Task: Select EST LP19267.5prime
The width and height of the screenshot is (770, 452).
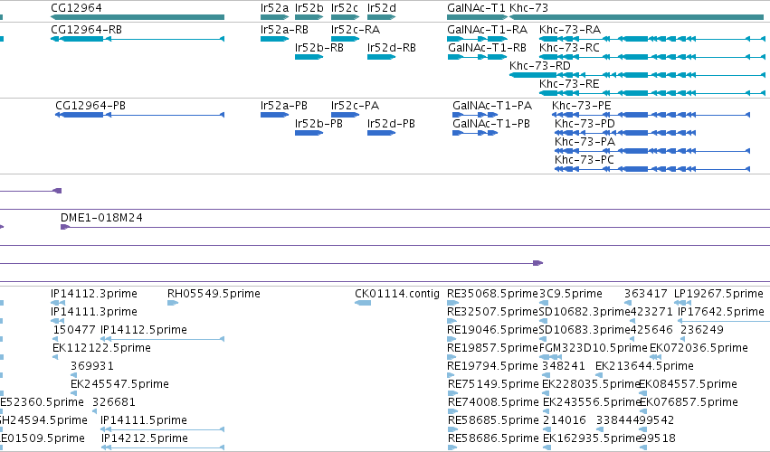Action: pyautogui.click(x=719, y=294)
